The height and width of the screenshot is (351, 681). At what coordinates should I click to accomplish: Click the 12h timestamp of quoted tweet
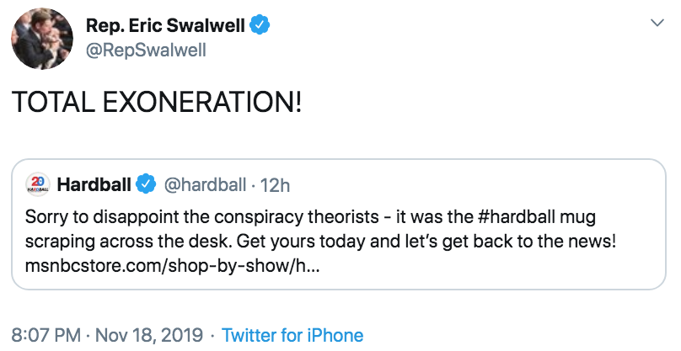(275, 183)
